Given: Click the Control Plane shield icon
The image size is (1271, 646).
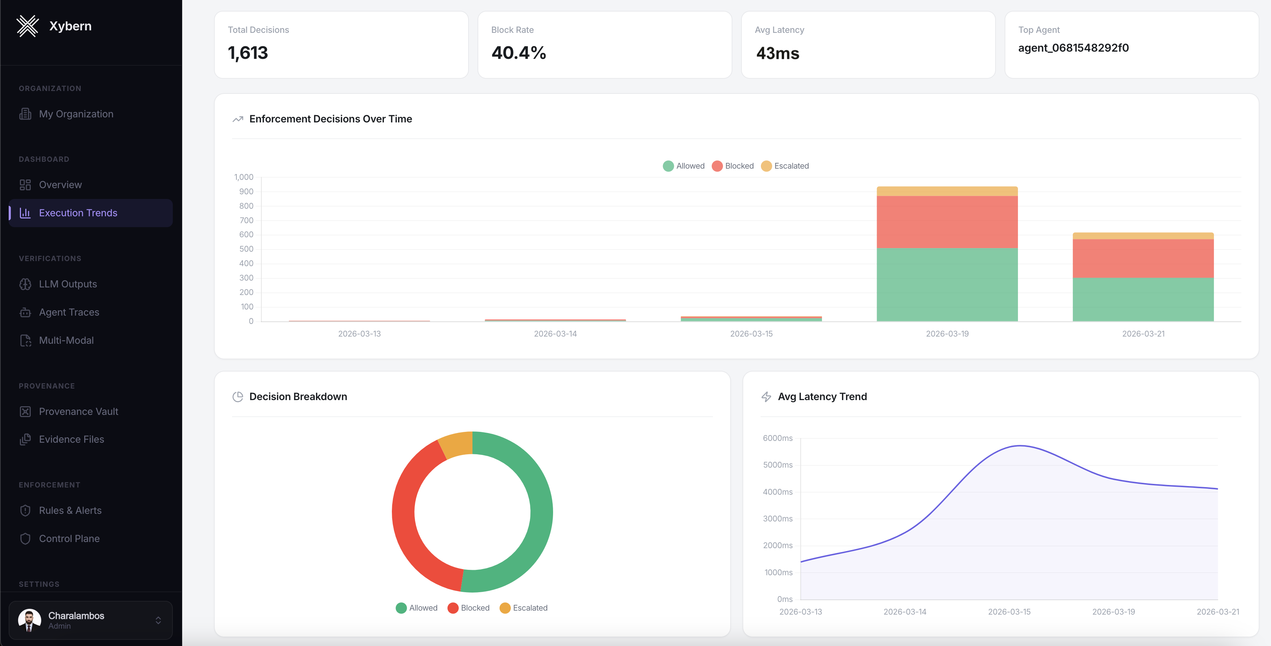Looking at the screenshot, I should tap(26, 538).
